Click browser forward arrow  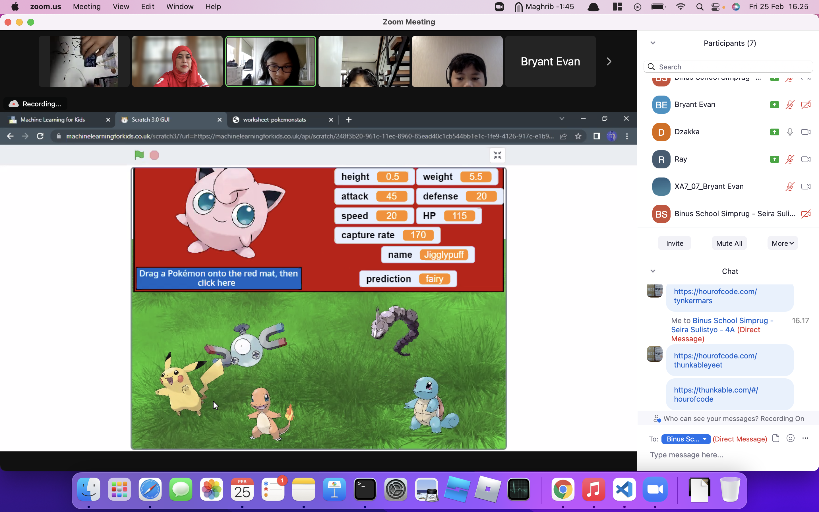pyautogui.click(x=25, y=136)
